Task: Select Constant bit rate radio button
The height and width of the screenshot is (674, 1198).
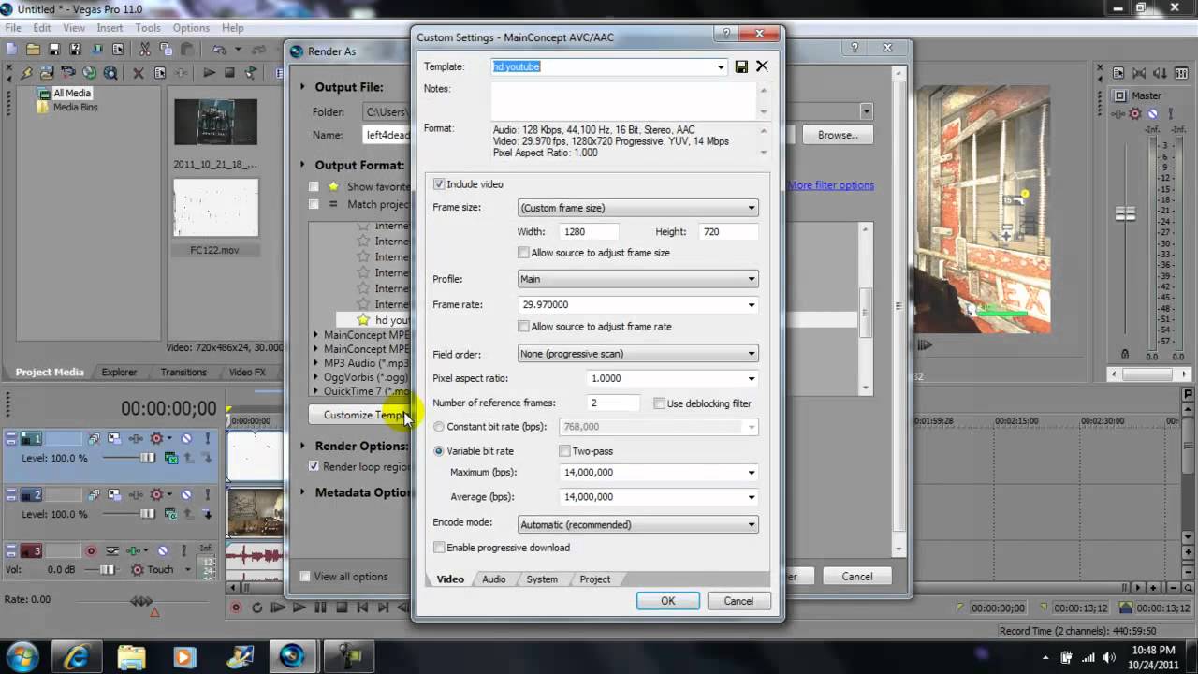Action: (439, 427)
